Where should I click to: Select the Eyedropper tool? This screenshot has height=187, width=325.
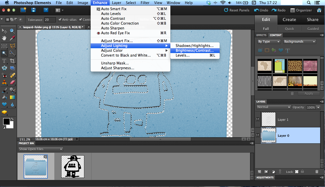pos(12,38)
